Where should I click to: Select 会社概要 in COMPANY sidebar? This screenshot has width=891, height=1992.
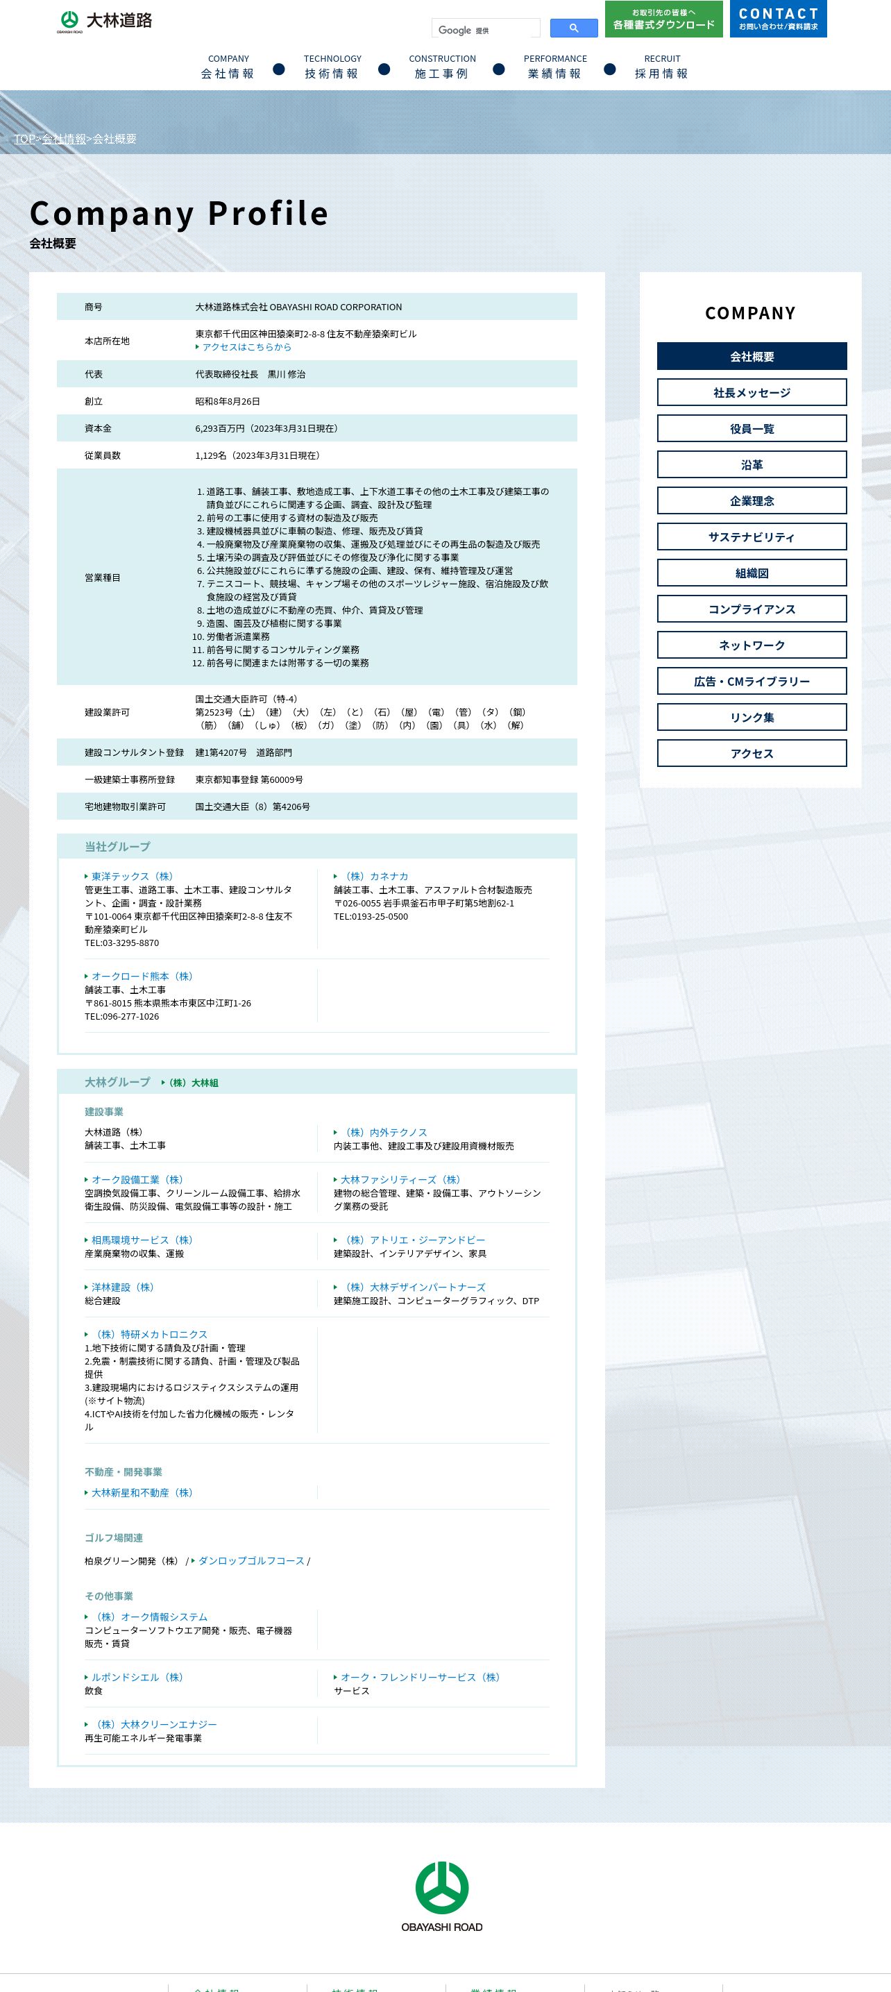point(752,357)
